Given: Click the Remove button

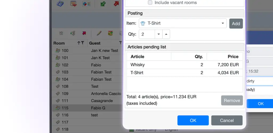Looking at the screenshot, I should tap(232, 101).
